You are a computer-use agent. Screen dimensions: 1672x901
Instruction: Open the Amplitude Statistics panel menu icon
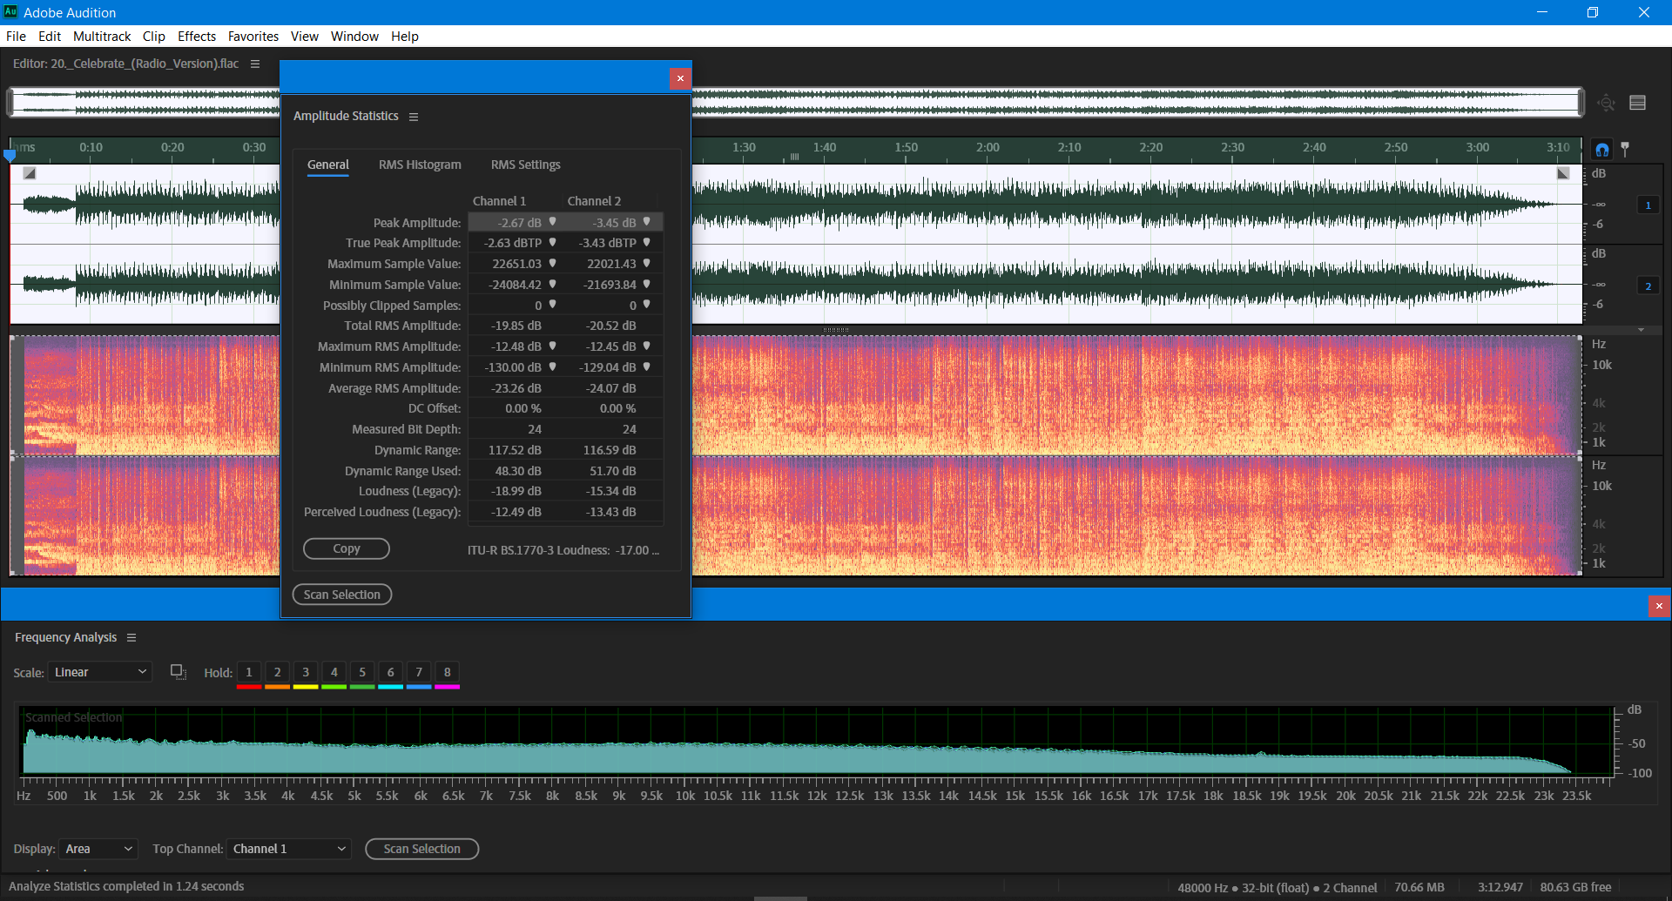click(415, 116)
